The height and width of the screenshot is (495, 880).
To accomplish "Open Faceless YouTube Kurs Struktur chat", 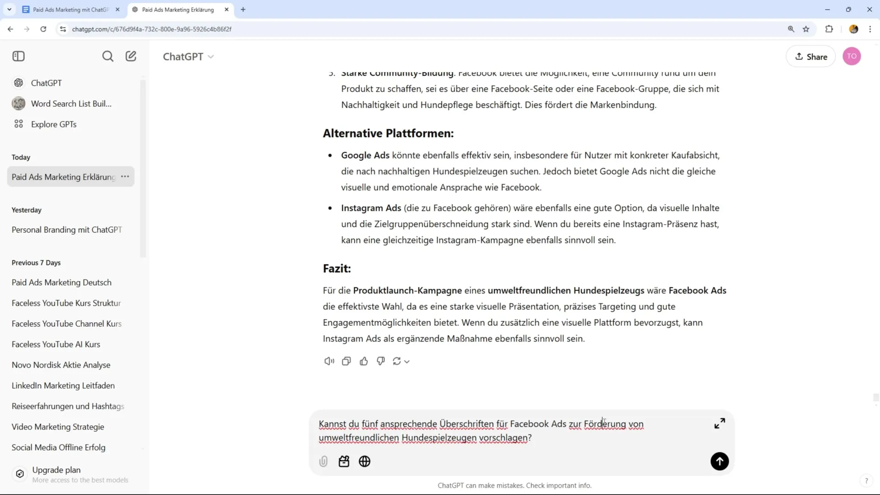I will point(66,303).
